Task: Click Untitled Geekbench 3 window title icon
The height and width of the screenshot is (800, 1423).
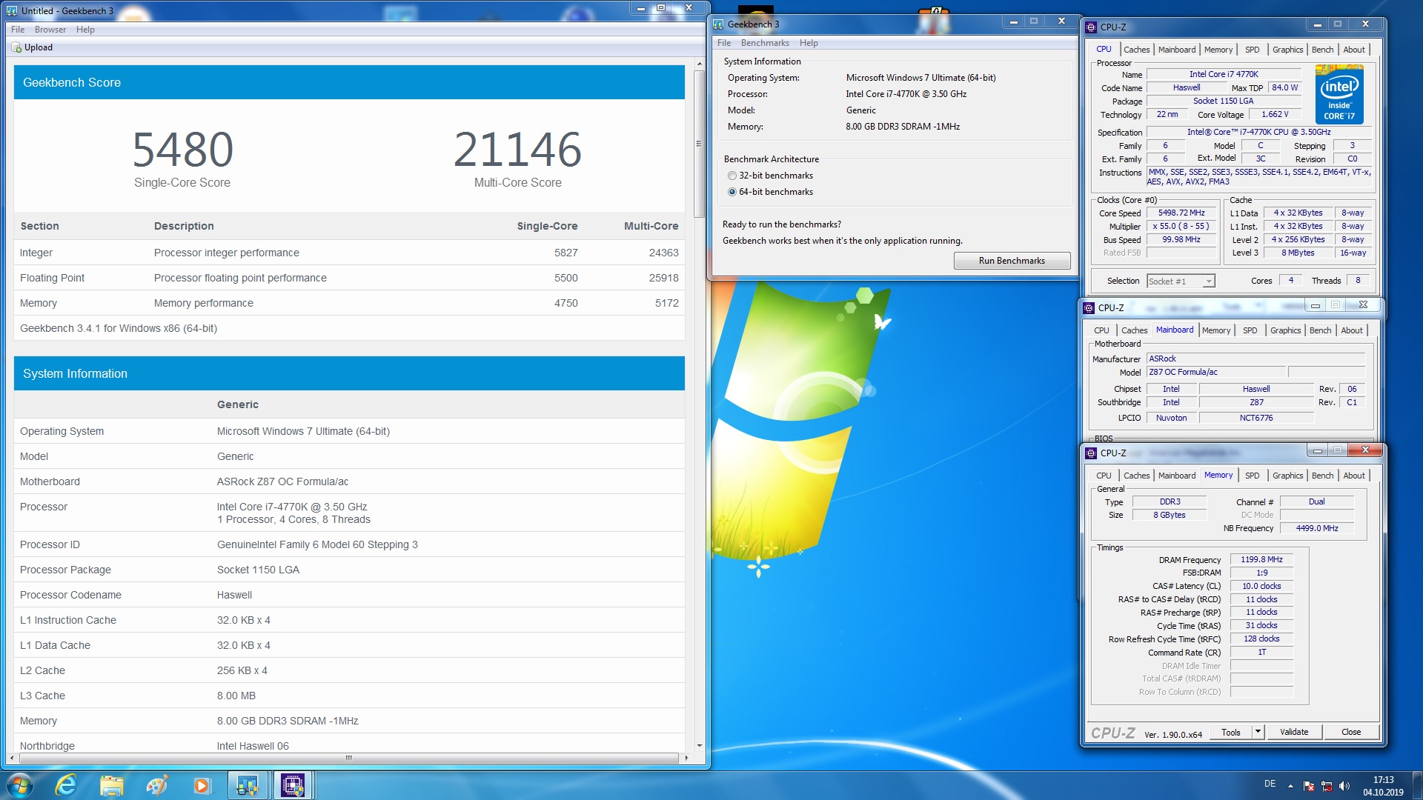Action: click(12, 10)
